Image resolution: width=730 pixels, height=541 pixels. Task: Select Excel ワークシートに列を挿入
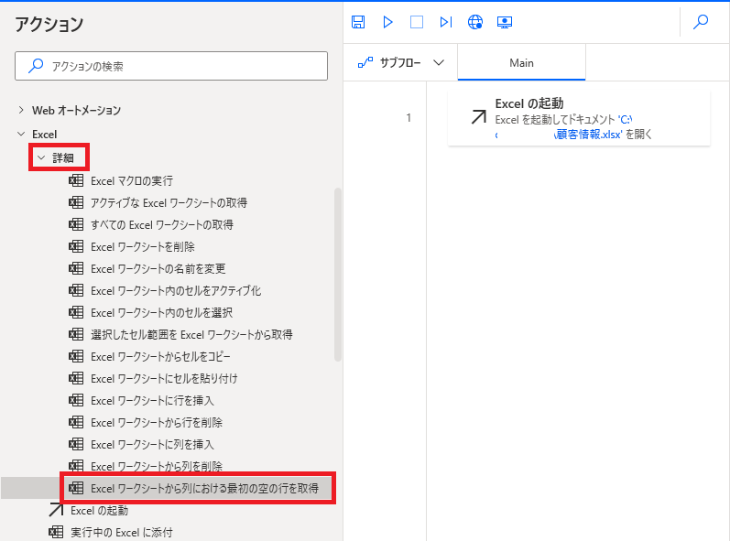tap(152, 444)
